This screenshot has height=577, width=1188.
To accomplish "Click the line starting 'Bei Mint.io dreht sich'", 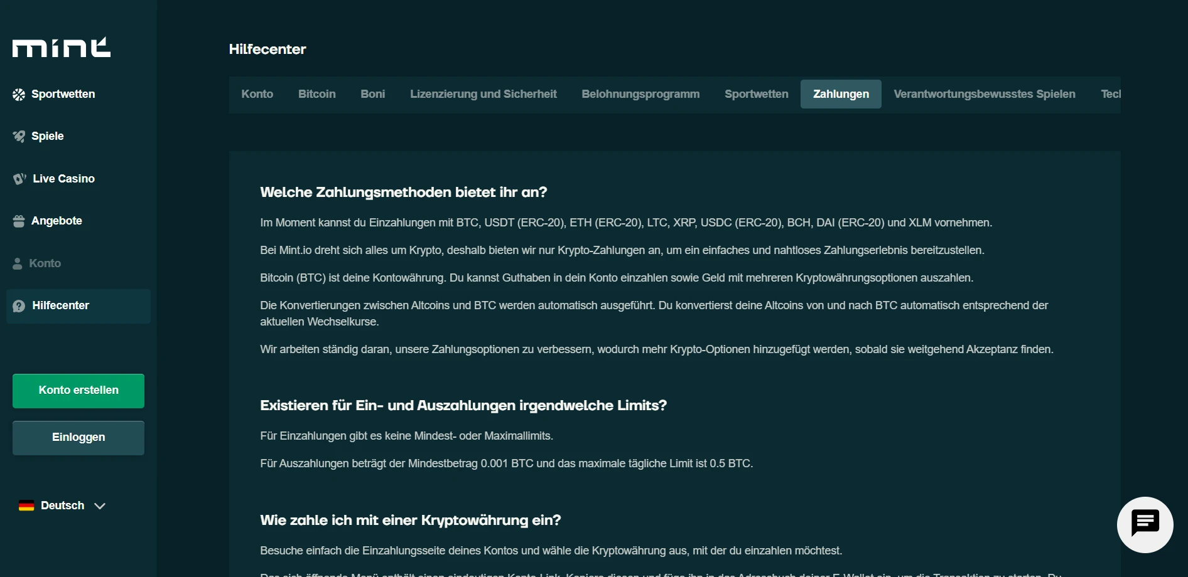I will coord(622,250).
